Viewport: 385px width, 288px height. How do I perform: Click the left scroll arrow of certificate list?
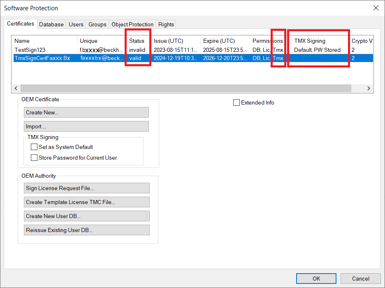[16, 88]
